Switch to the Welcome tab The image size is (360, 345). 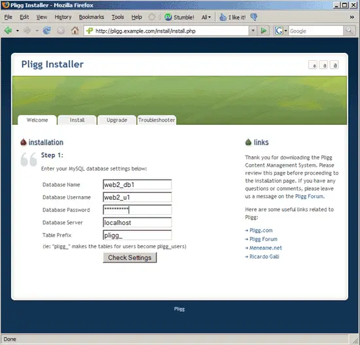click(37, 120)
